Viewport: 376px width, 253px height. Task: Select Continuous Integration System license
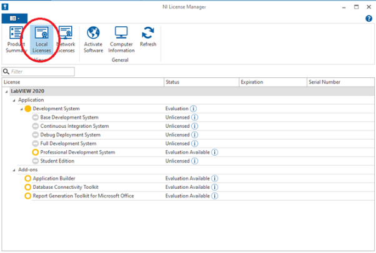(x=74, y=126)
